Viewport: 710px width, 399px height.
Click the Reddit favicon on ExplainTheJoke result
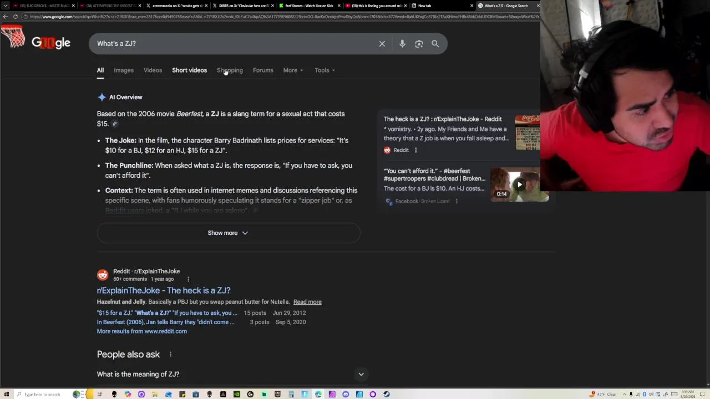[103, 275]
